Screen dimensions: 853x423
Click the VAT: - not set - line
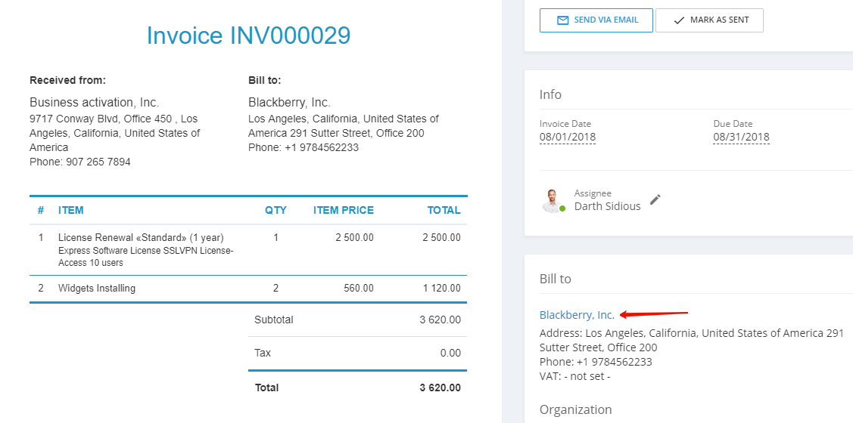point(575,375)
